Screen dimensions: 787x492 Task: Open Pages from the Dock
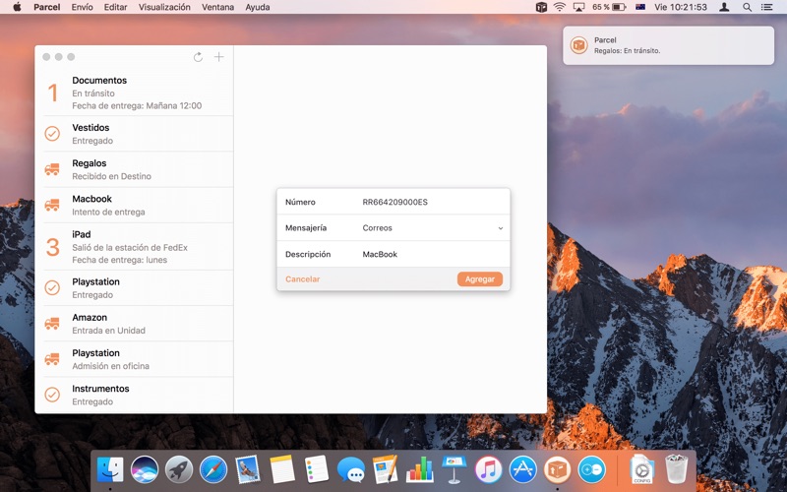[x=386, y=470]
